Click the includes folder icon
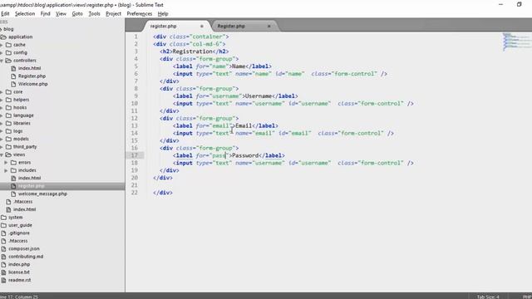This screenshot has width=532, height=299. (x=13, y=170)
